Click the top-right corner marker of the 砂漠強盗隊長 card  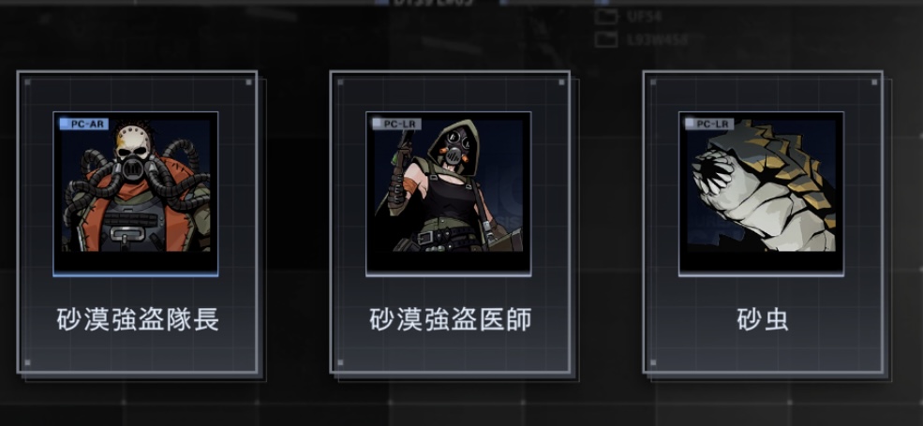coord(248,81)
